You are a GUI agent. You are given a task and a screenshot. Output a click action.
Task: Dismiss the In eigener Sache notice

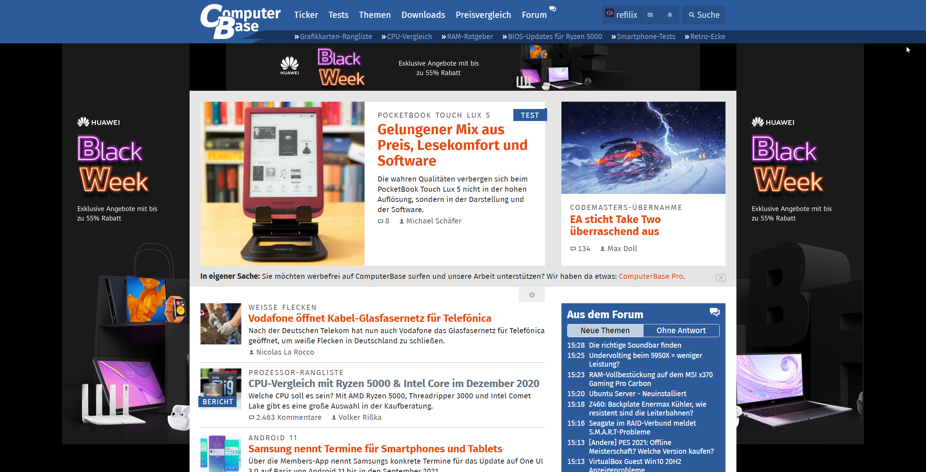pyautogui.click(x=720, y=278)
